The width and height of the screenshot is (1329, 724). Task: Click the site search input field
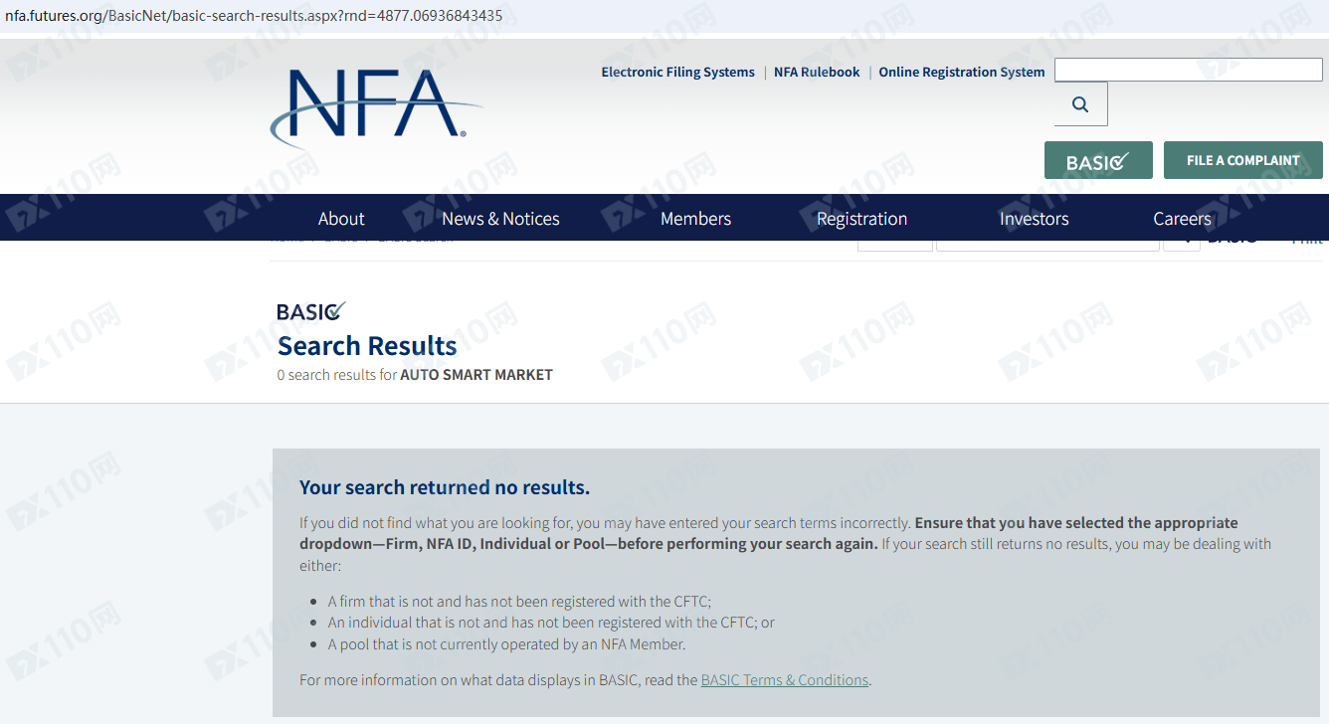click(x=1189, y=70)
